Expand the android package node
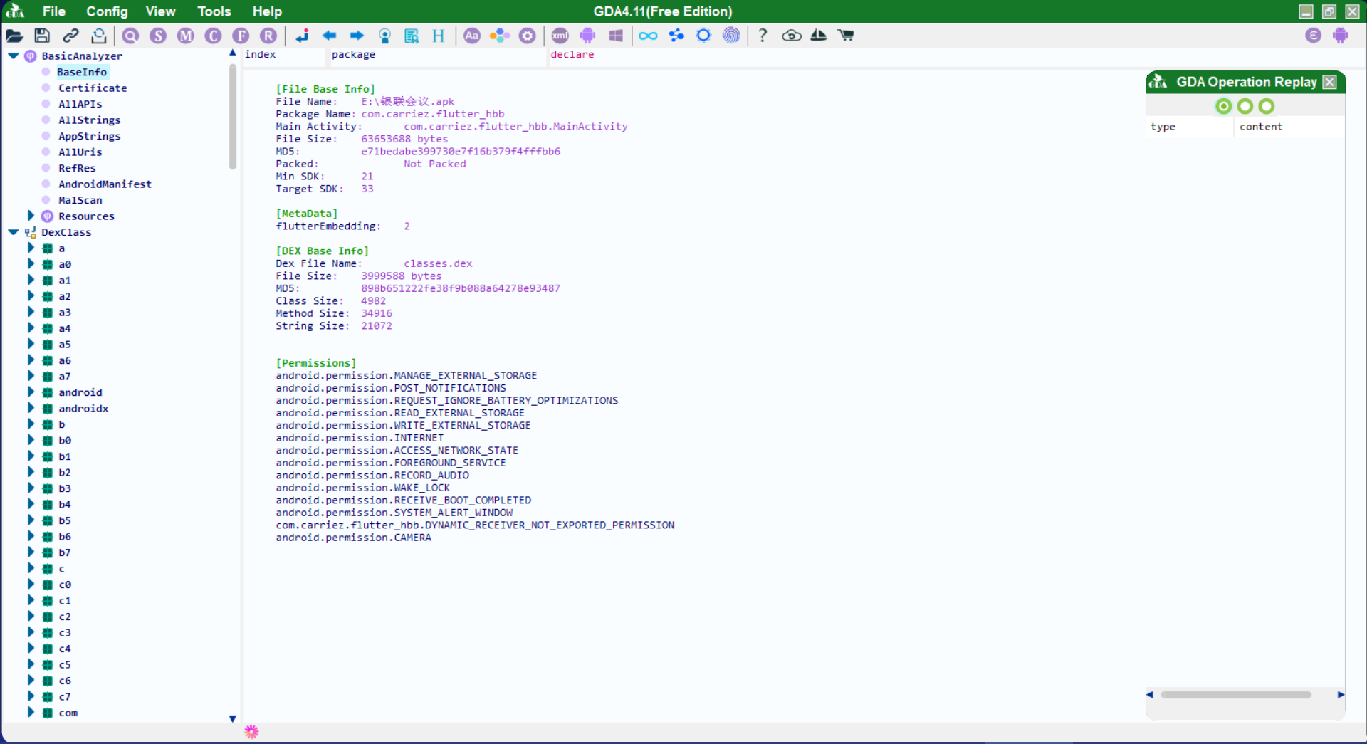 pyautogui.click(x=31, y=392)
